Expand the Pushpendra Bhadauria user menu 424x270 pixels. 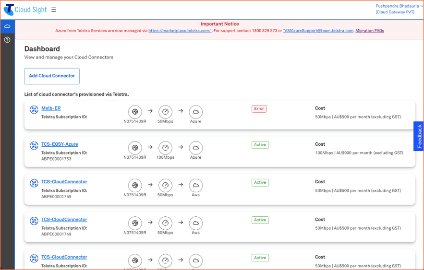pos(399,6)
